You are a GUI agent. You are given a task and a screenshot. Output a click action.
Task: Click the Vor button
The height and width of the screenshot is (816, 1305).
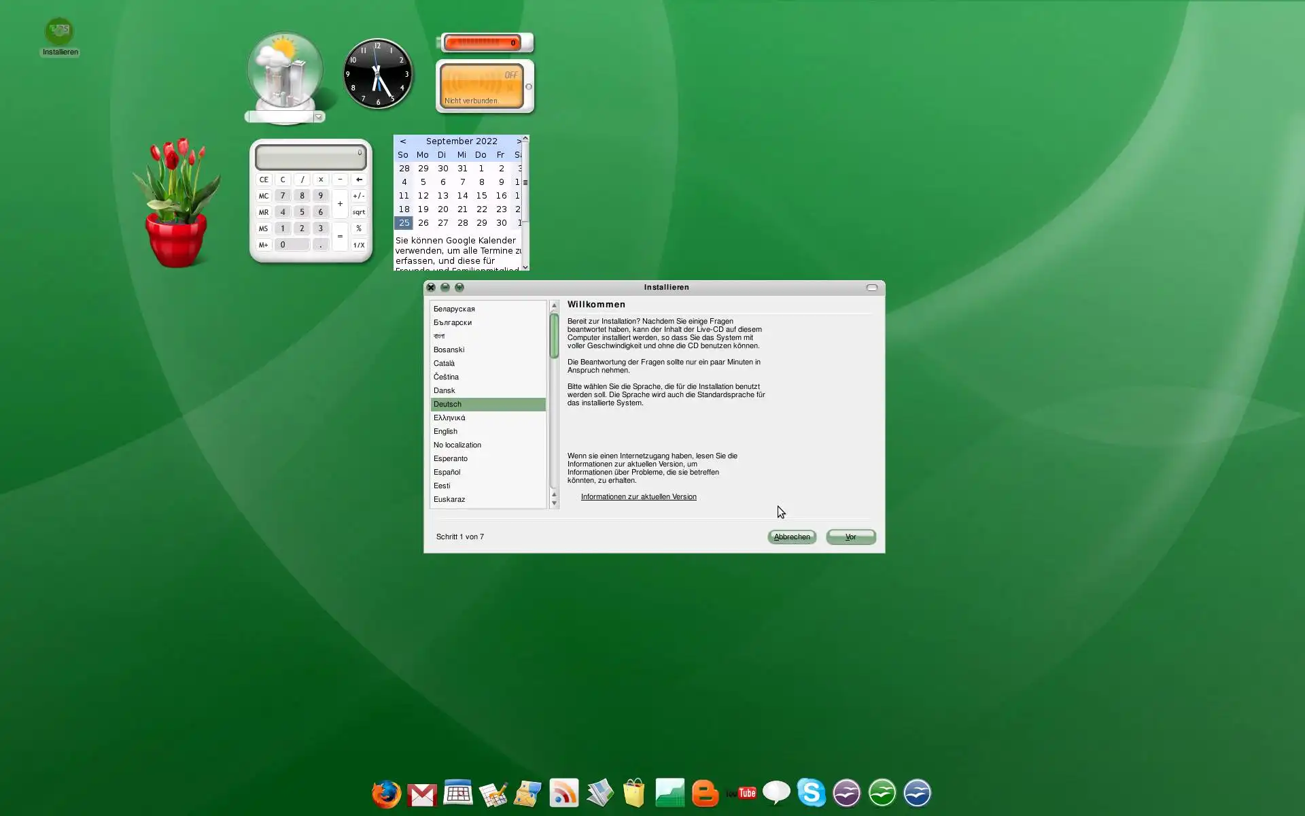tap(850, 537)
